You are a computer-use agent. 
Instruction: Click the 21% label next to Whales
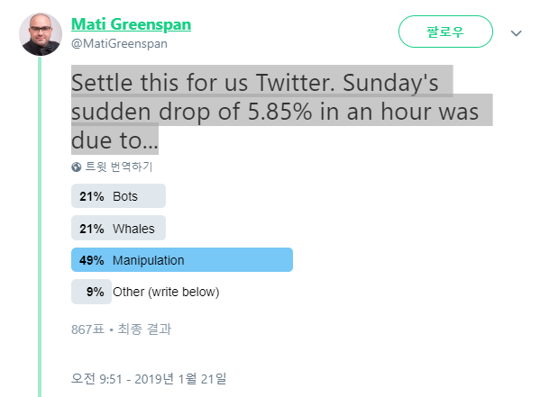[91, 229]
